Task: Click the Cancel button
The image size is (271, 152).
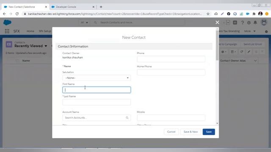Action: [x=171, y=132]
